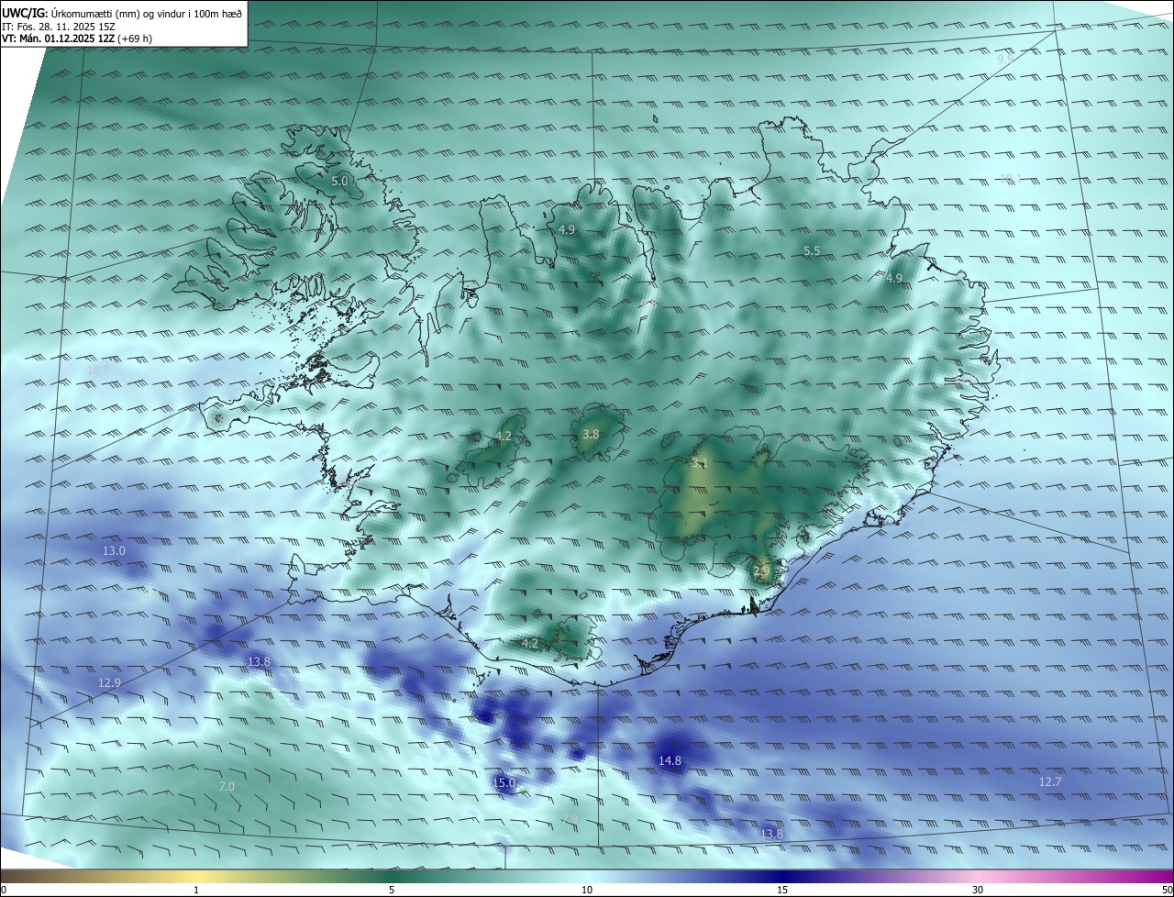Click the color scale at tick label 0
This screenshot has width=1174, height=897.
pyautogui.click(x=4, y=890)
